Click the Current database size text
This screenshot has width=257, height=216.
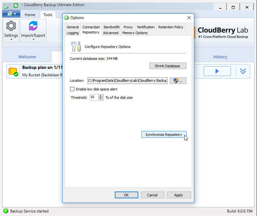click(x=94, y=59)
